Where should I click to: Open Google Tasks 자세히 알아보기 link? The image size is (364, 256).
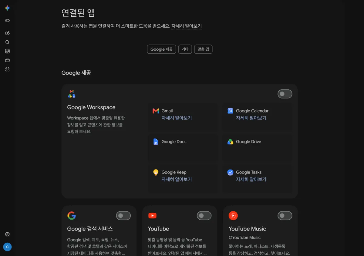[251, 179]
